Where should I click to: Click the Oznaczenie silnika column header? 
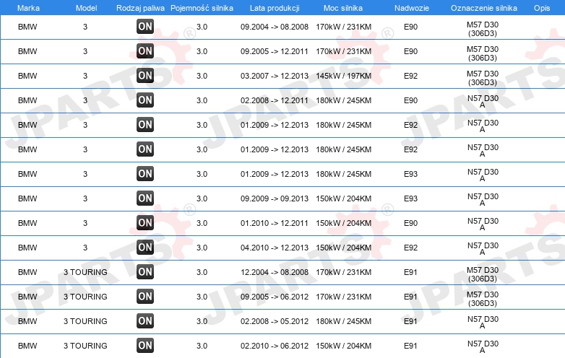[x=484, y=8]
